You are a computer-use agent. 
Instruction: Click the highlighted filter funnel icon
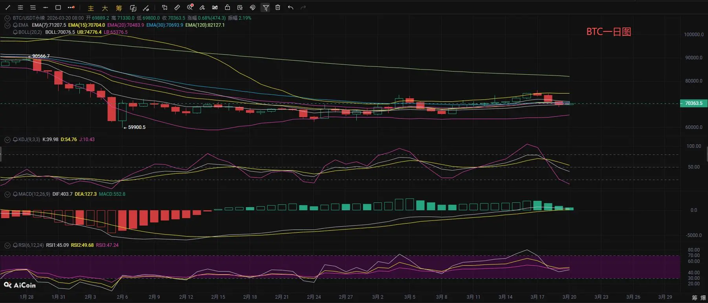click(266, 7)
